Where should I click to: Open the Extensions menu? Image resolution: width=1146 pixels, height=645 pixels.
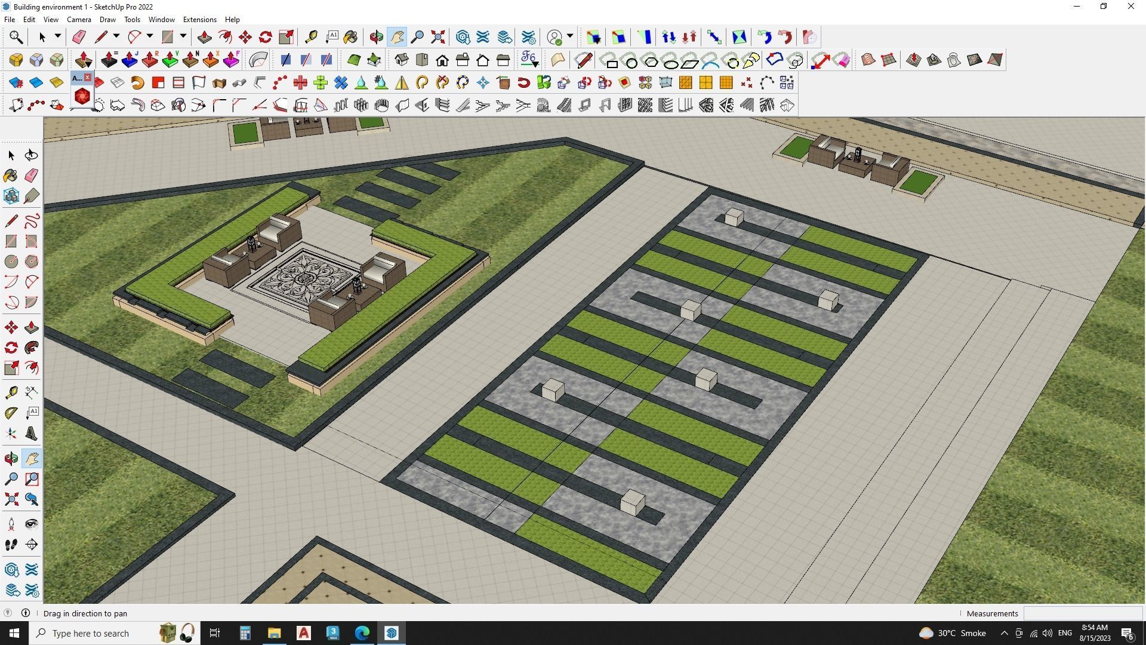pyautogui.click(x=199, y=20)
